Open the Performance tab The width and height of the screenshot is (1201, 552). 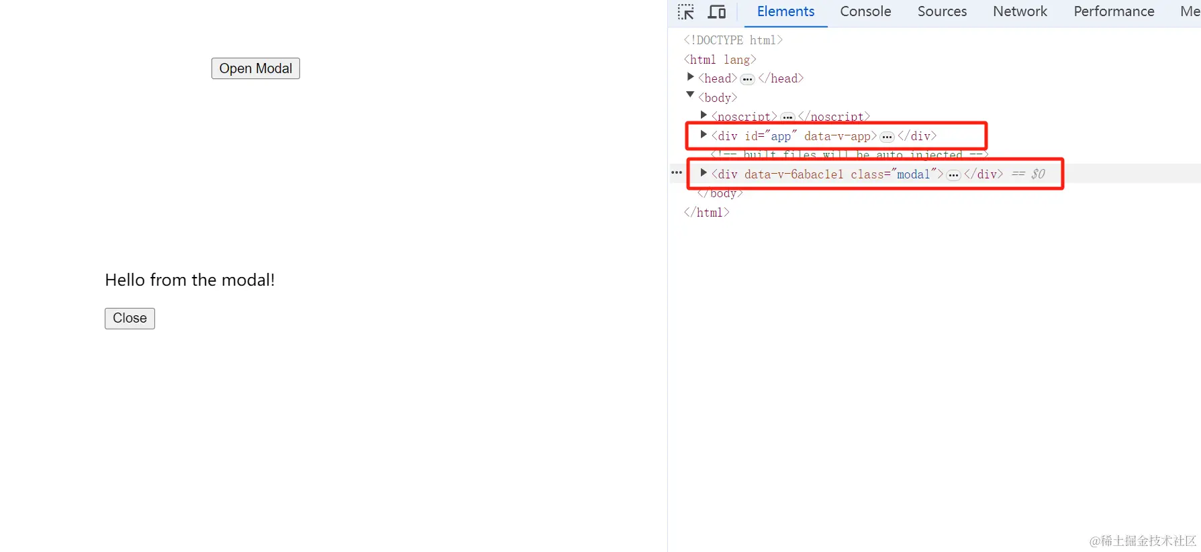[1114, 11]
